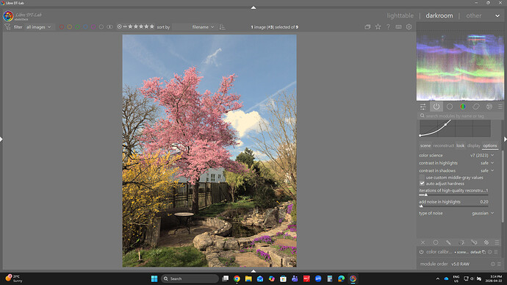Show active modules with the power icon

(436, 107)
